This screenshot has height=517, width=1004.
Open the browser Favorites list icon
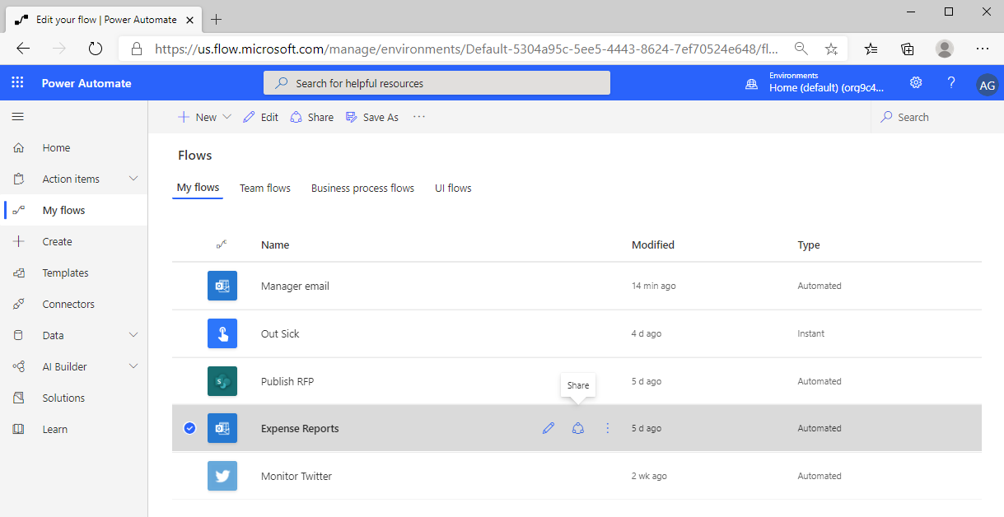[871, 49]
